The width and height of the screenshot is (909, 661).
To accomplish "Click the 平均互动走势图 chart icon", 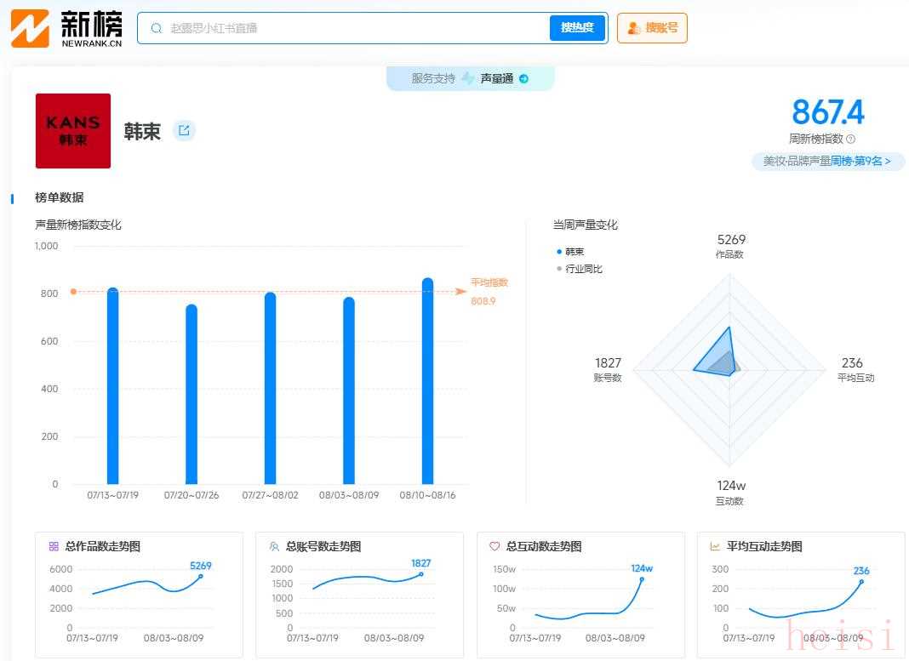I will tap(715, 546).
